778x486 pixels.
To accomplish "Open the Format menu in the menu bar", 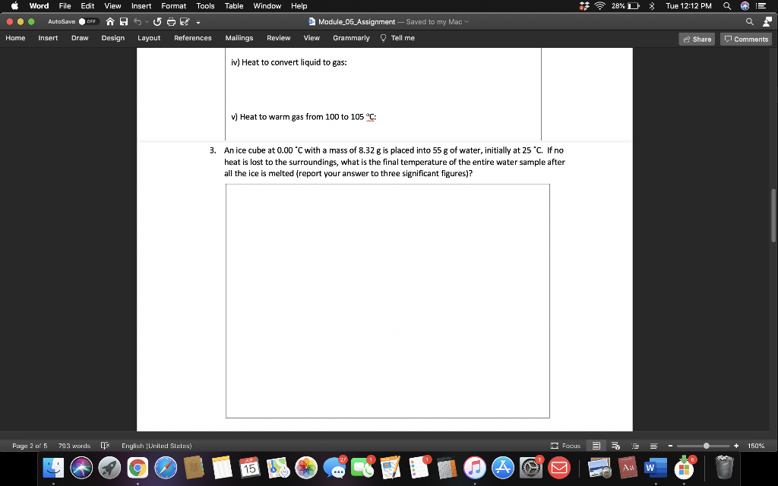I will point(173,5).
